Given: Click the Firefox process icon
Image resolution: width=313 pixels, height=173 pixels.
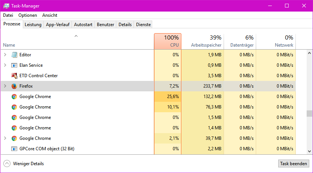Looking at the screenshot, I should [14, 86].
